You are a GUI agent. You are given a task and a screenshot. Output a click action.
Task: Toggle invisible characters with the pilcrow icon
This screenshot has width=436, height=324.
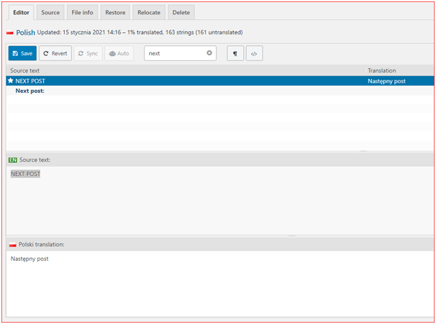click(235, 53)
